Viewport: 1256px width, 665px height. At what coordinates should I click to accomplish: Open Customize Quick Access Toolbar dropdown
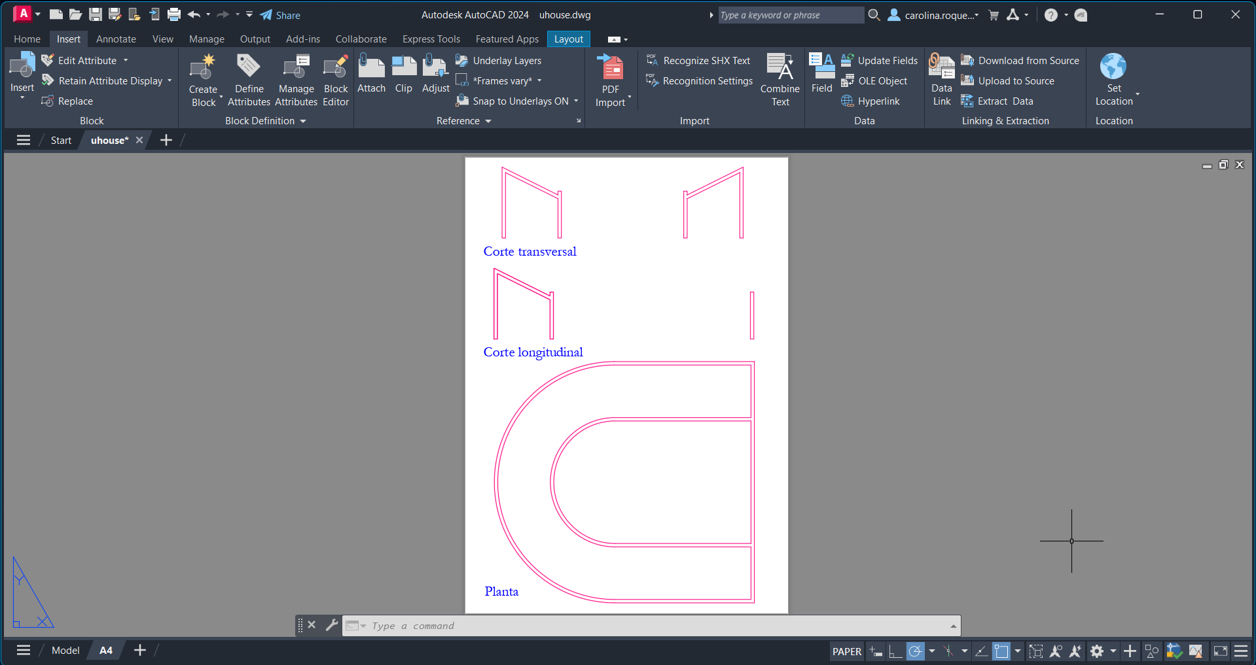249,14
